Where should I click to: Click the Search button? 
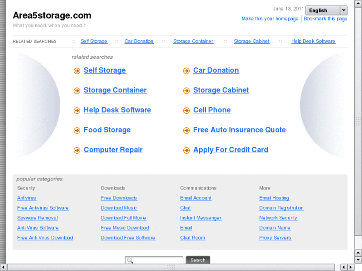point(198,260)
